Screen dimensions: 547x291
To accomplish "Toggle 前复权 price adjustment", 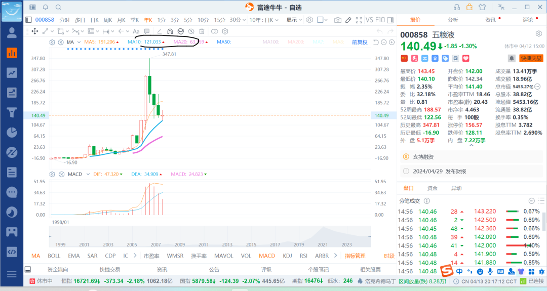I will point(360,42).
